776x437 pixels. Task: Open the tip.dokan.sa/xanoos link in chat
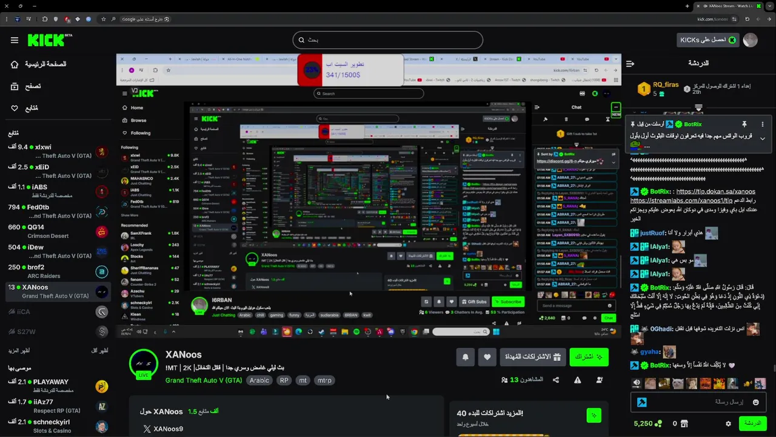tap(716, 192)
